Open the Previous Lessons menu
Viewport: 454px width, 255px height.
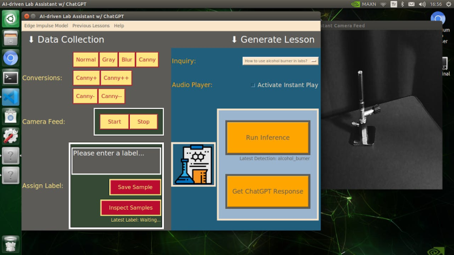[x=91, y=25]
